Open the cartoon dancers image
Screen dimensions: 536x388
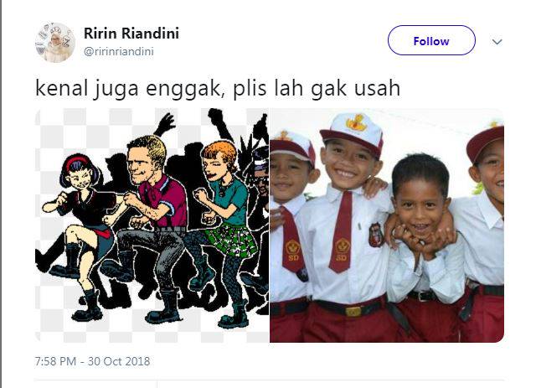(152, 225)
